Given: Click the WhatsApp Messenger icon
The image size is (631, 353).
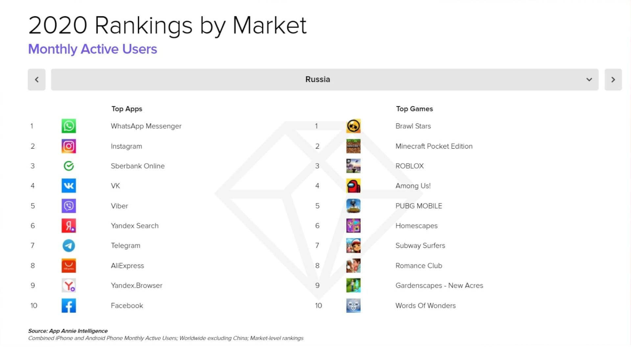Looking at the screenshot, I should pyautogui.click(x=69, y=126).
